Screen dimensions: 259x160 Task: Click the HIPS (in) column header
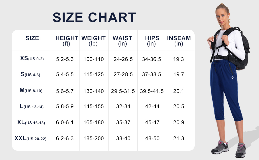tap(152, 41)
